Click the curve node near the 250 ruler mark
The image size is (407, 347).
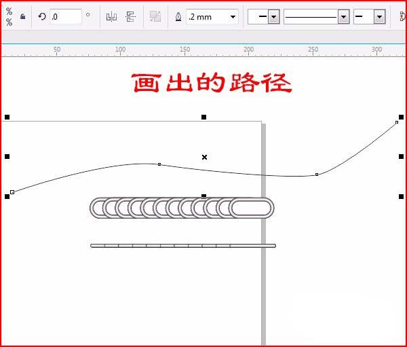317,175
